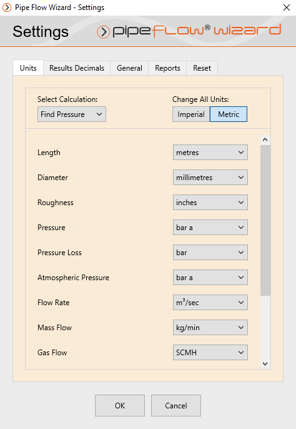Open the Select Calculation dropdown
Screen dimensions: 296x429
click(x=72, y=114)
